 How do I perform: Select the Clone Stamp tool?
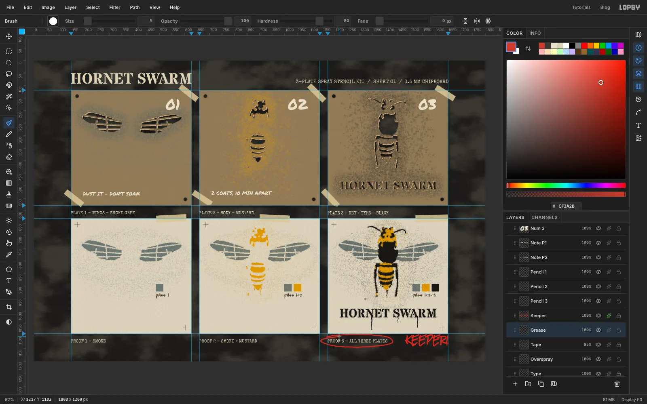[x=9, y=194]
